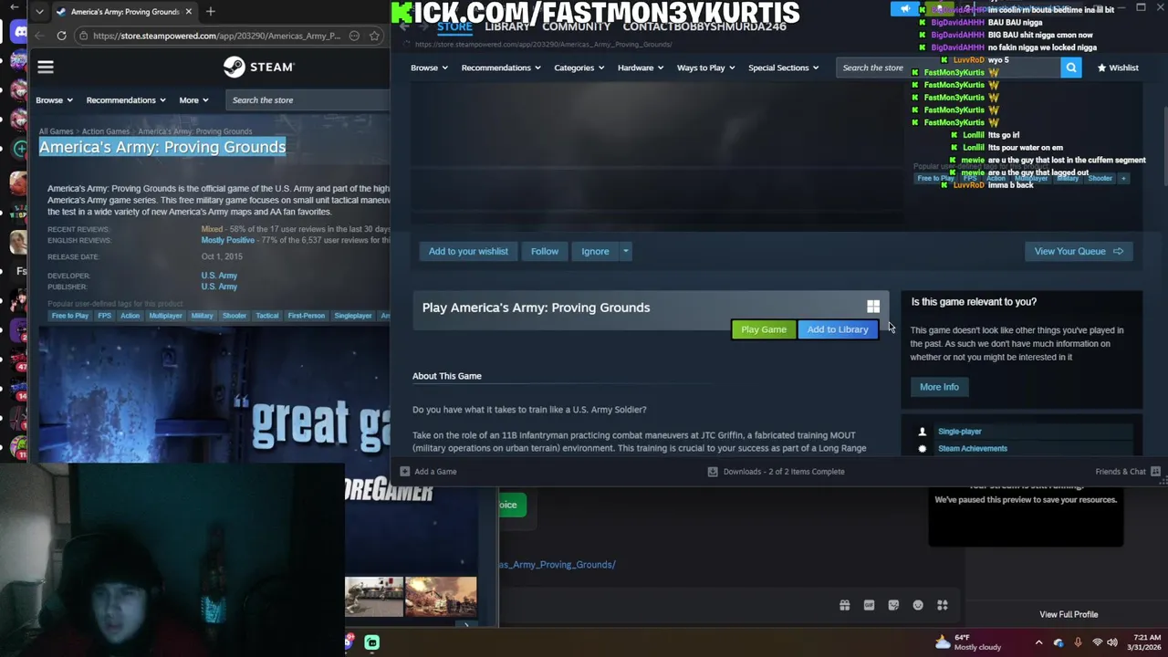Select the Free to Play tag in the browser
1168x657 pixels.
(70, 316)
